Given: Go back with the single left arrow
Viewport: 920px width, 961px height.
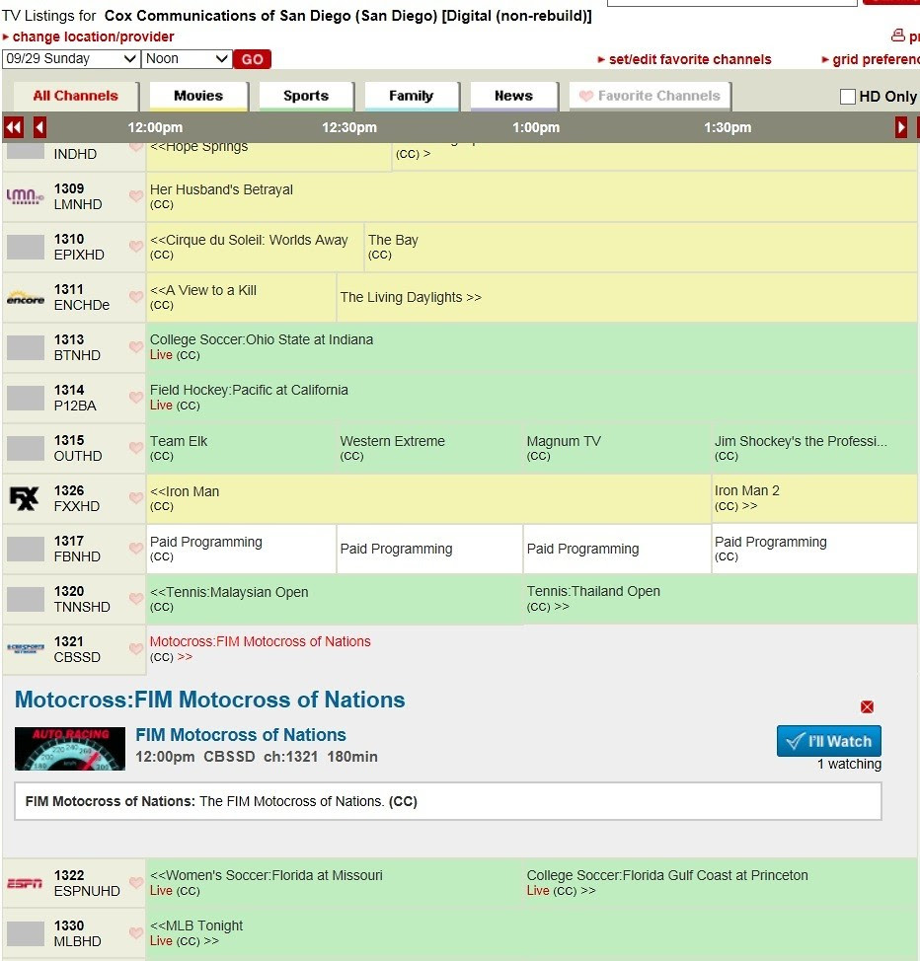Looking at the screenshot, I should [39, 127].
